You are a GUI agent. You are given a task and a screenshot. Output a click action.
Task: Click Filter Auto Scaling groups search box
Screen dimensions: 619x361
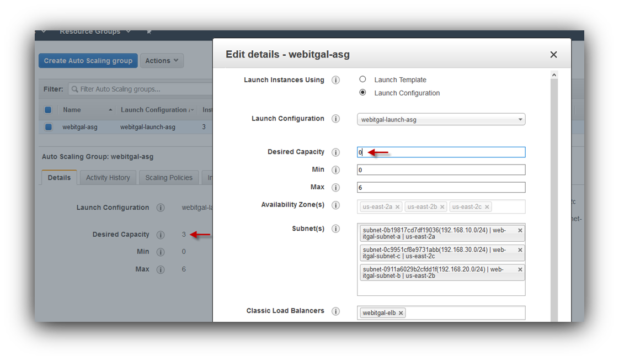pos(141,89)
